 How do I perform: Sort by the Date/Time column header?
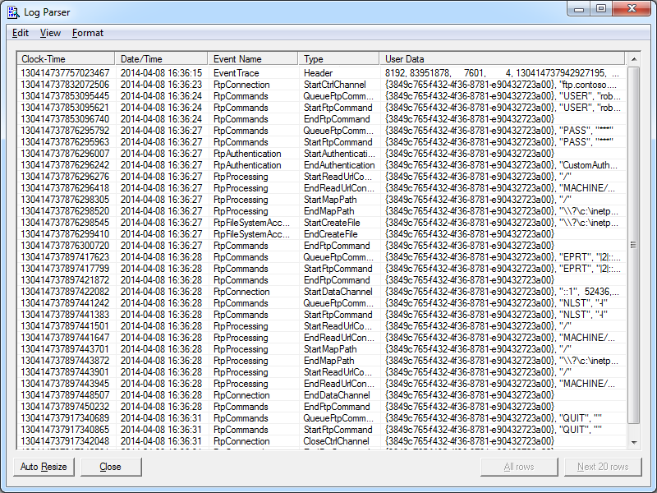click(x=161, y=59)
